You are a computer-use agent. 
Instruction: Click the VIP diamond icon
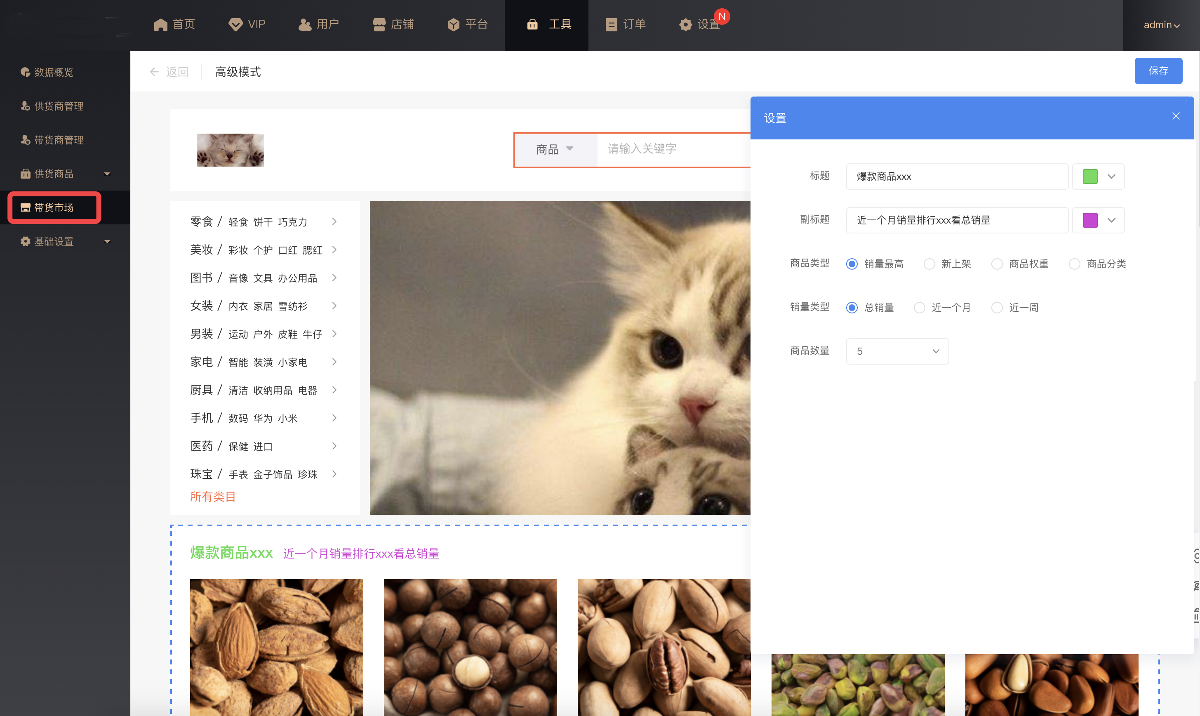235,25
